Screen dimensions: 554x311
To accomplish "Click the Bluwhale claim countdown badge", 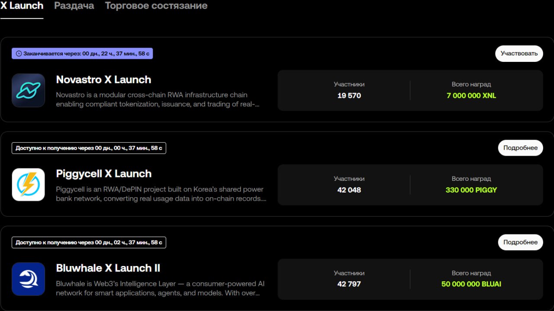I will [x=89, y=242].
